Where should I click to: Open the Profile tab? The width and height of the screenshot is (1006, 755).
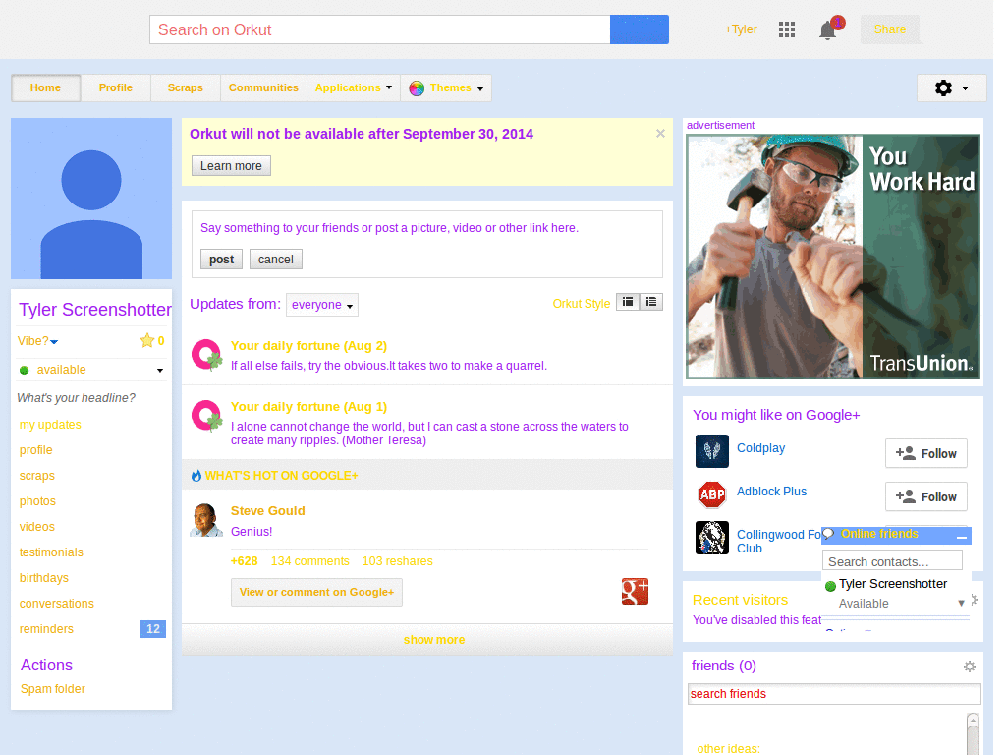(x=116, y=87)
